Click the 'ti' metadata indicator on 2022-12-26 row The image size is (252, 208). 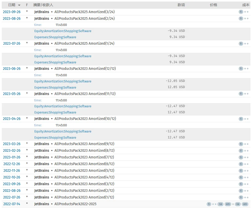click(241, 164)
